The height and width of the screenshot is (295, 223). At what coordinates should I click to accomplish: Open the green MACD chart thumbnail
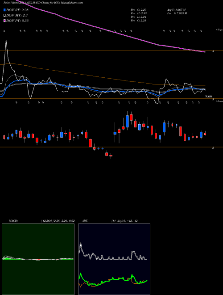pos(38,259)
